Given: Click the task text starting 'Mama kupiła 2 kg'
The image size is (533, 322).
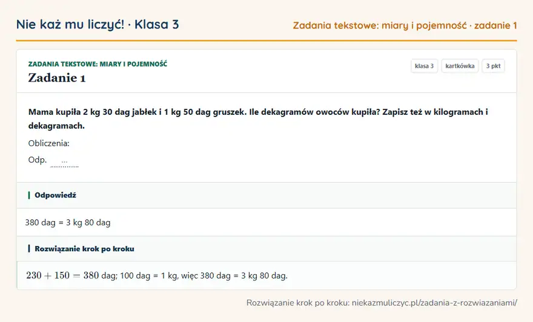Looking at the screenshot, I should click(258, 119).
